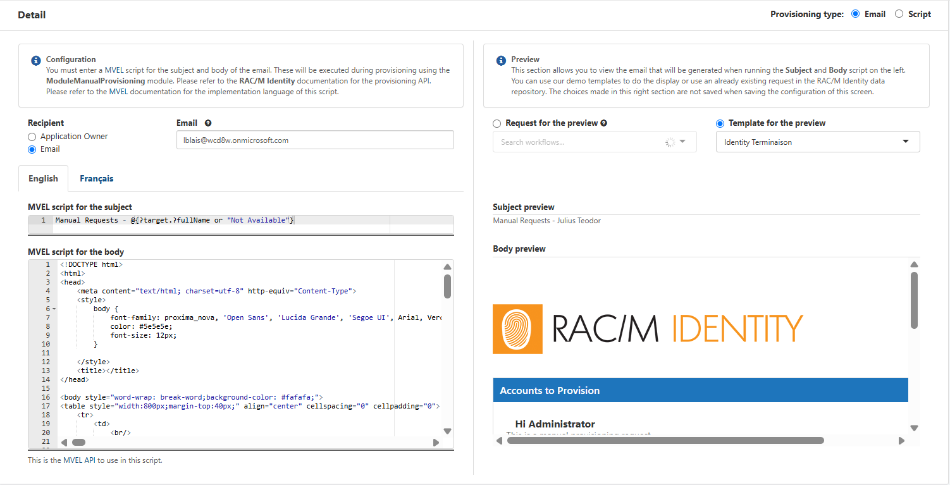Open the Identity Terminaison template dropdown

coord(817,142)
